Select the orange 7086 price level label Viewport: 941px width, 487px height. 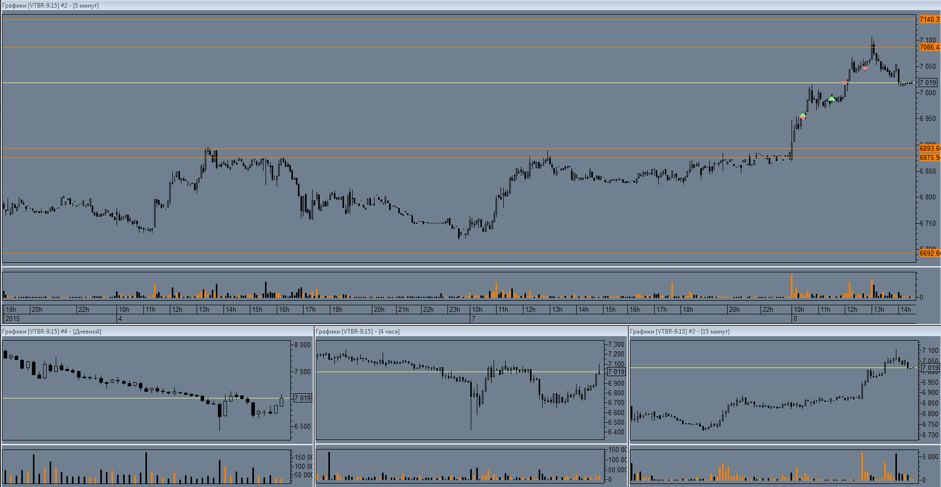click(929, 47)
